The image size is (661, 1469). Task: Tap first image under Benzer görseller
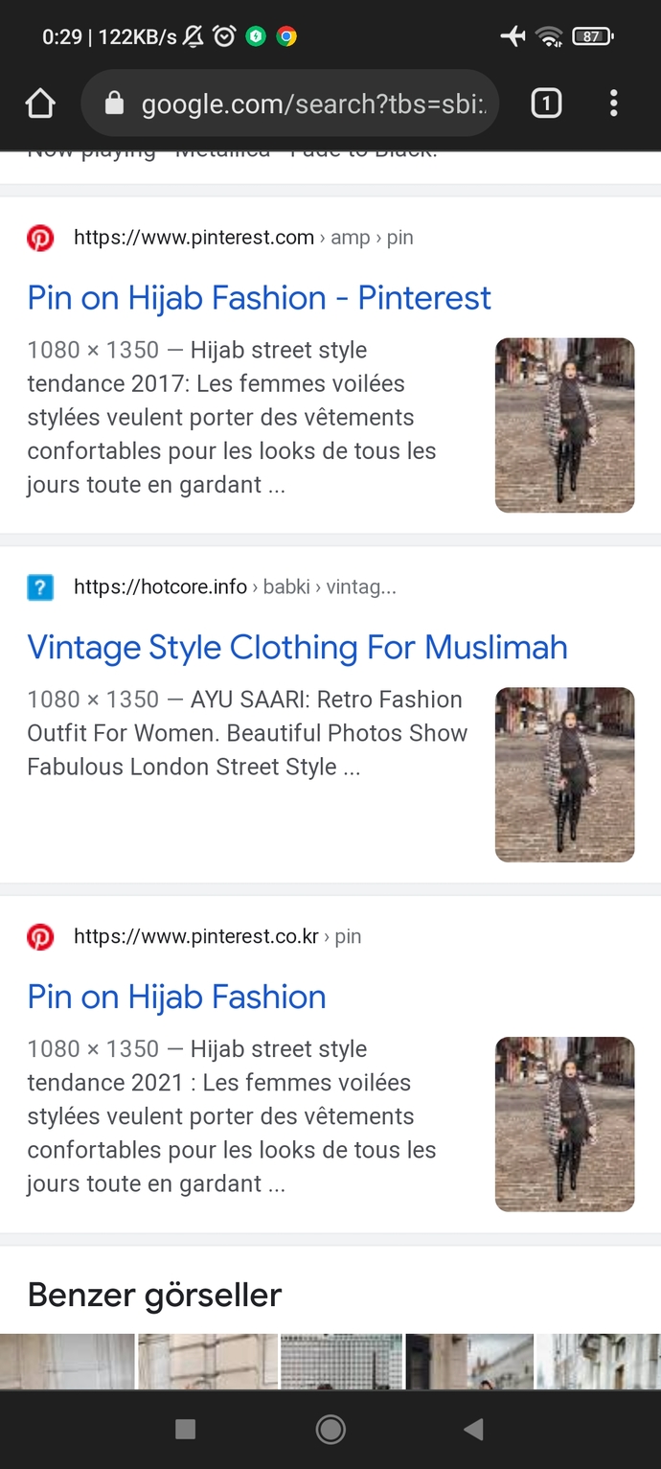click(x=67, y=1362)
